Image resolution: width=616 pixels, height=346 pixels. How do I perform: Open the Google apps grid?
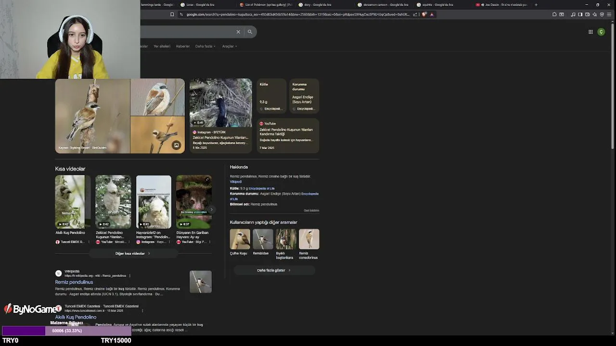pos(590,32)
